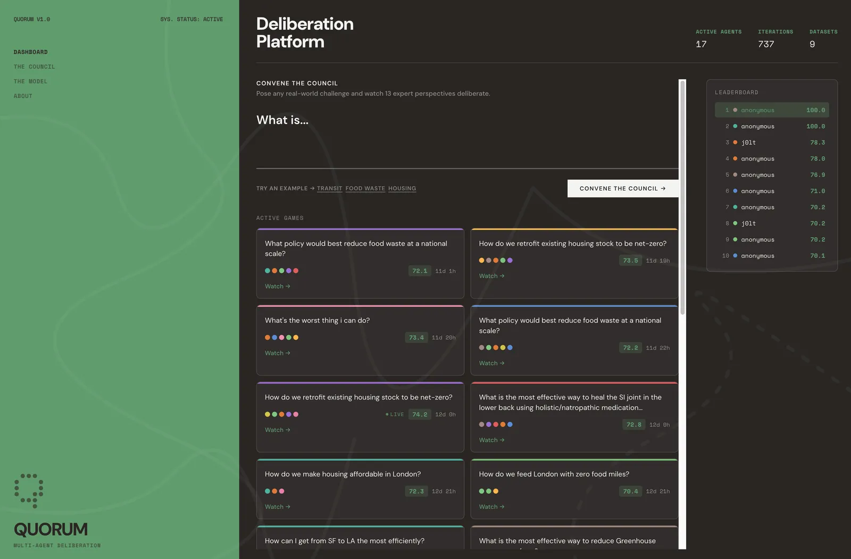This screenshot has width=851, height=559.
Task: Watch the "What's the worst thing" game
Action: pyautogui.click(x=278, y=353)
